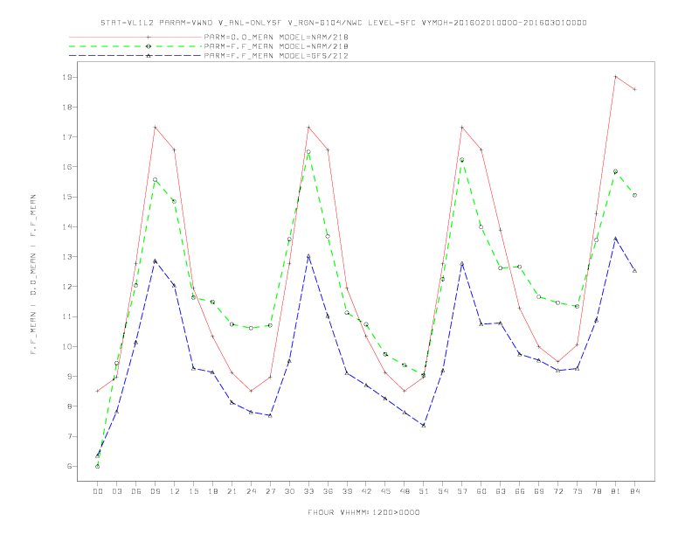Click x-axis forecast hour label 48
The image size is (692, 535).
pyautogui.click(x=405, y=491)
